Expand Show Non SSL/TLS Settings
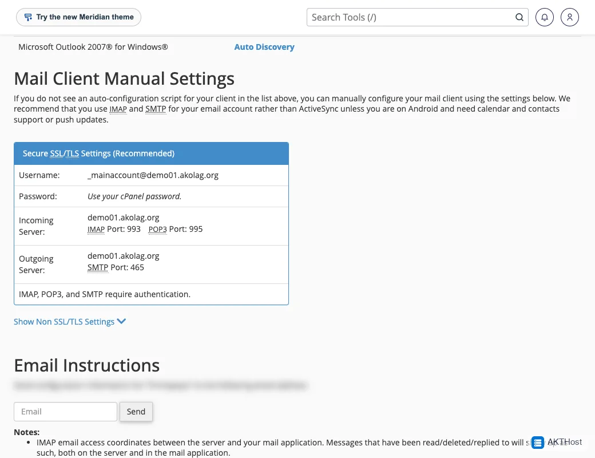The width and height of the screenshot is (595, 458). (70, 322)
